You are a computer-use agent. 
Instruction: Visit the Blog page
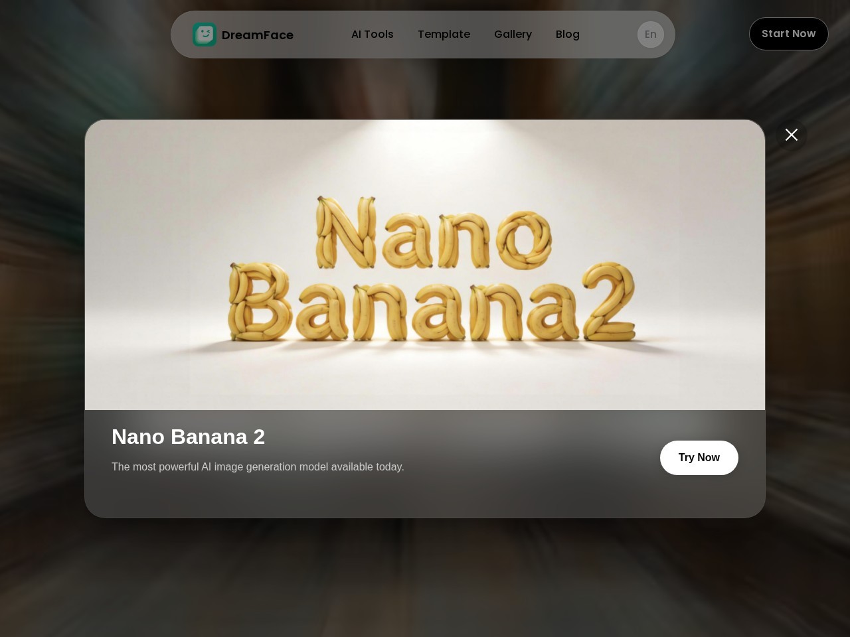coord(568,34)
